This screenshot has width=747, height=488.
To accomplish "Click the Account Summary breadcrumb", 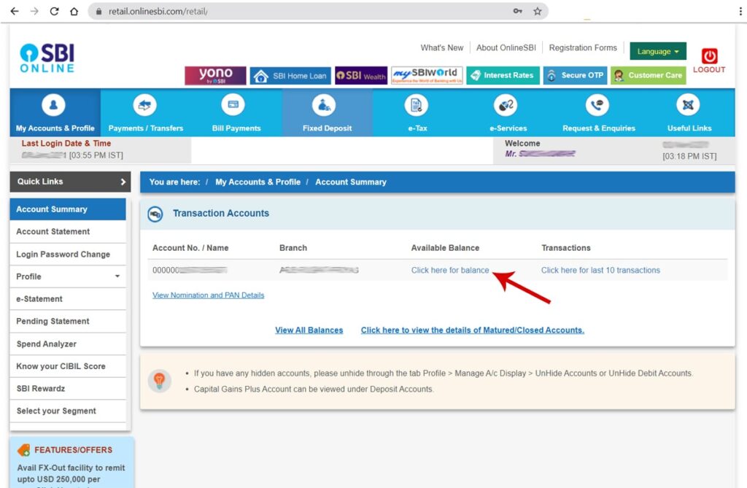I will click(x=351, y=182).
